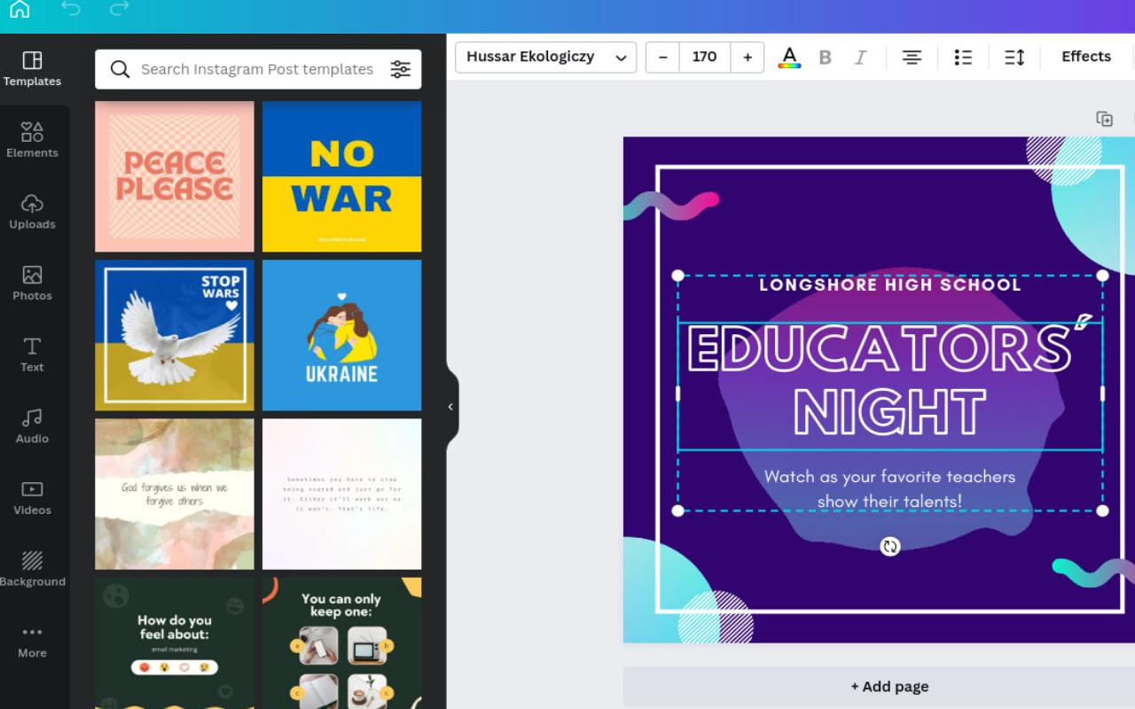Select Longshore High School text
This screenshot has width=1135, height=709.
[890, 284]
